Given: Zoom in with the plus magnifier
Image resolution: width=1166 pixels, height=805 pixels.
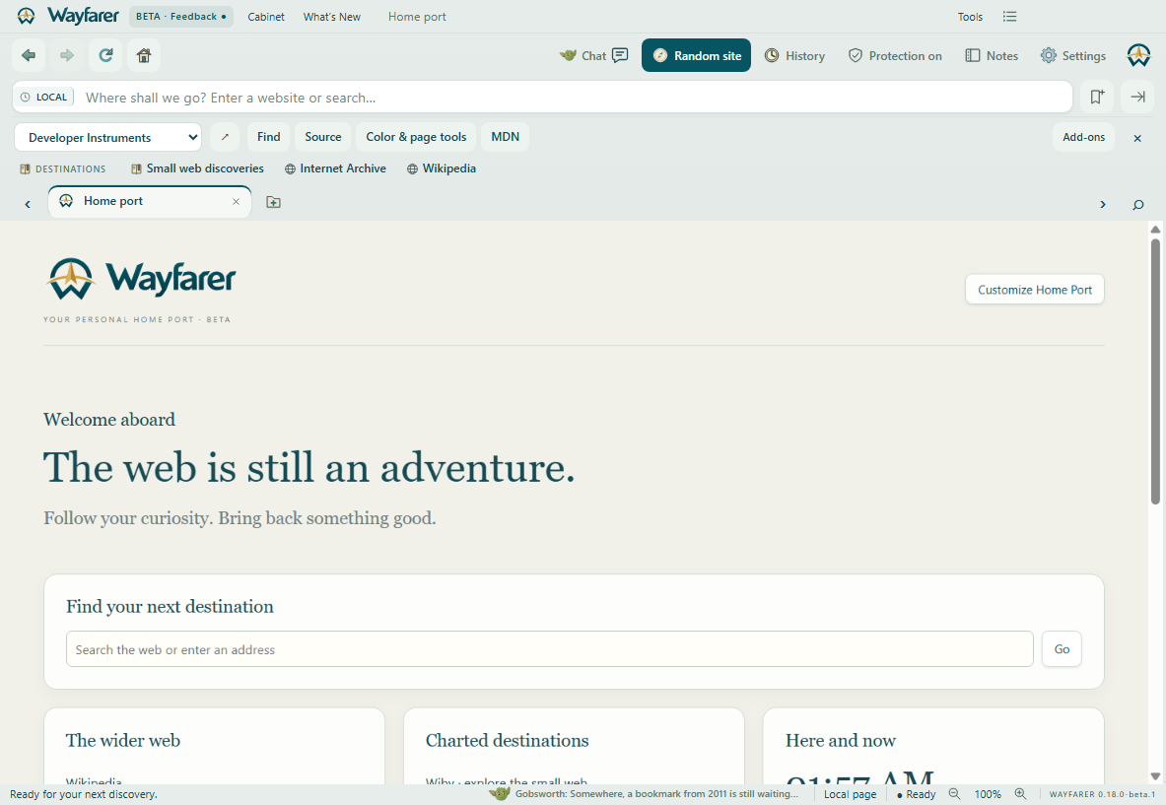Looking at the screenshot, I should [x=1020, y=794].
